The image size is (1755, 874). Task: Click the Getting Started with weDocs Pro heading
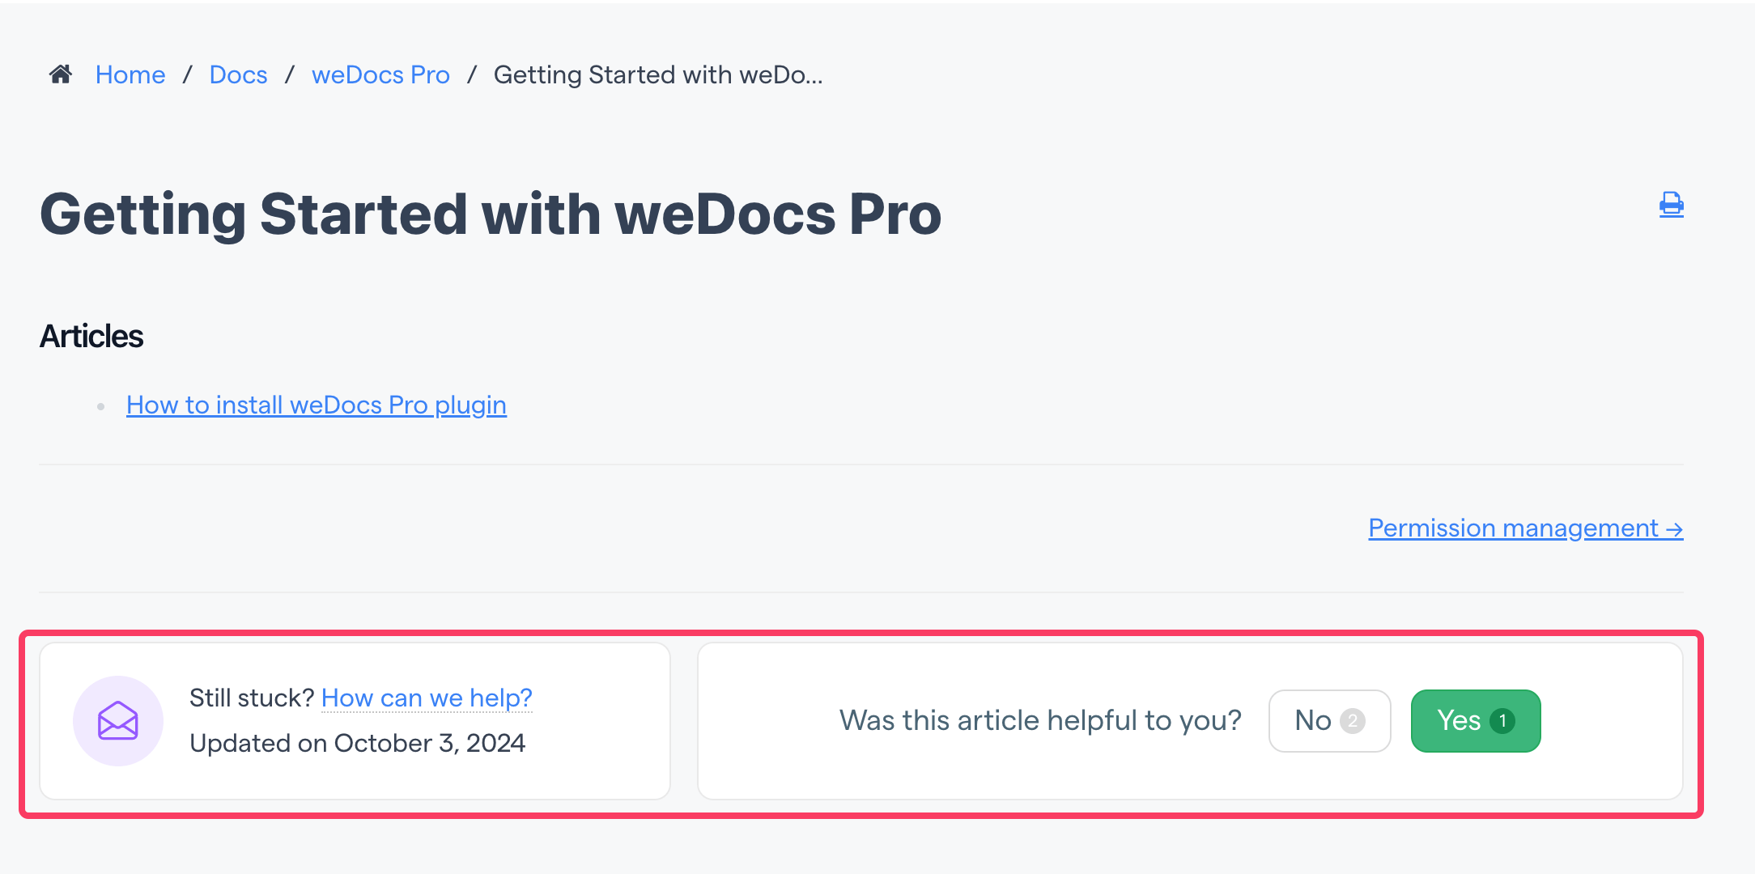tap(491, 214)
